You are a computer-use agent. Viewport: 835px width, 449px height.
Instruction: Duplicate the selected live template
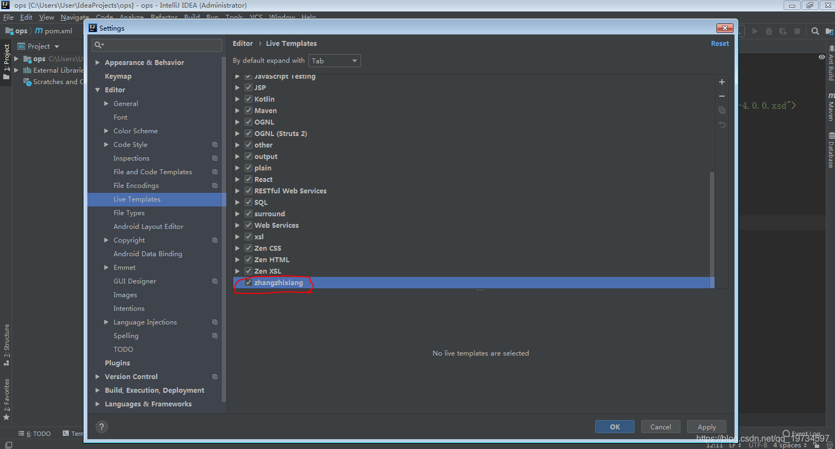pos(722,110)
